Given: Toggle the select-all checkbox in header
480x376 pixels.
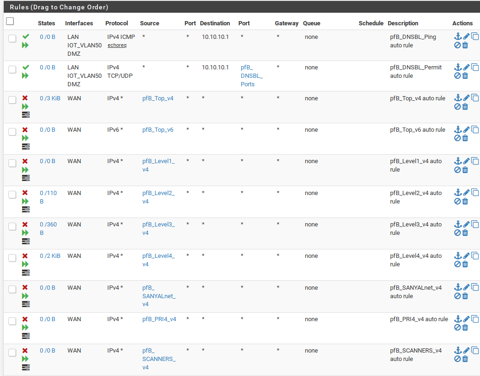Looking at the screenshot, I should pyautogui.click(x=10, y=21).
